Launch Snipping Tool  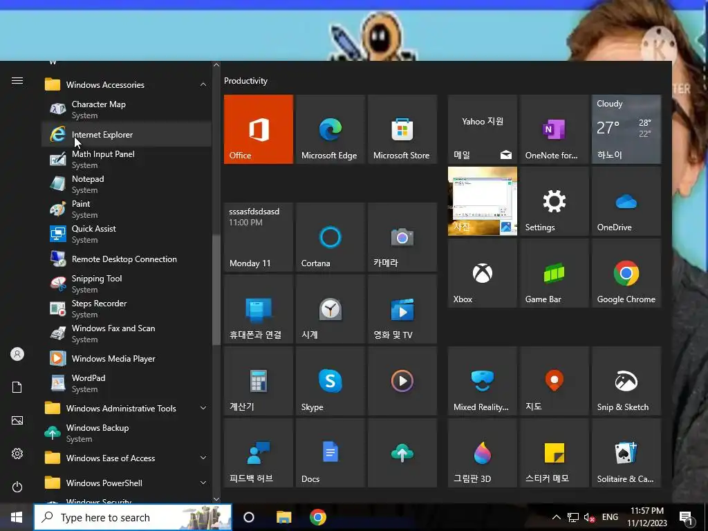coord(127,283)
